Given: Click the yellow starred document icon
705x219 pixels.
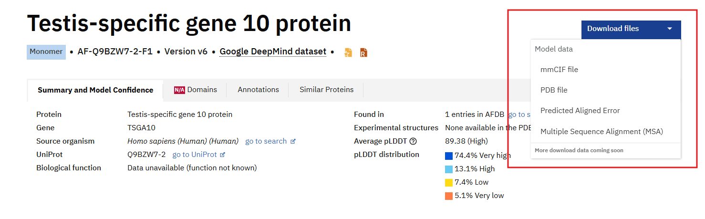Looking at the screenshot, I should 348,52.
